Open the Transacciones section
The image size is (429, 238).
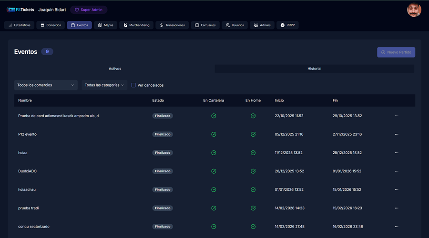pos(172,25)
